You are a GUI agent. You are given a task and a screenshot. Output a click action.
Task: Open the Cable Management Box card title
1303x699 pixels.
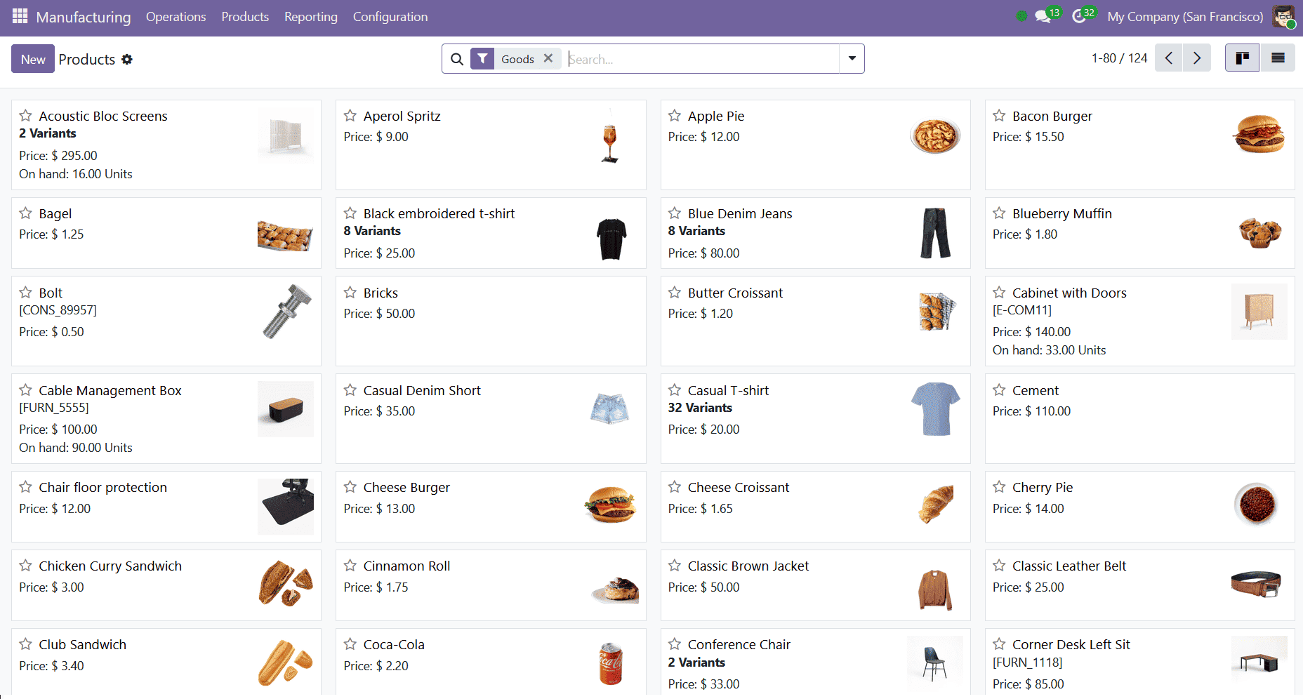pos(110,390)
